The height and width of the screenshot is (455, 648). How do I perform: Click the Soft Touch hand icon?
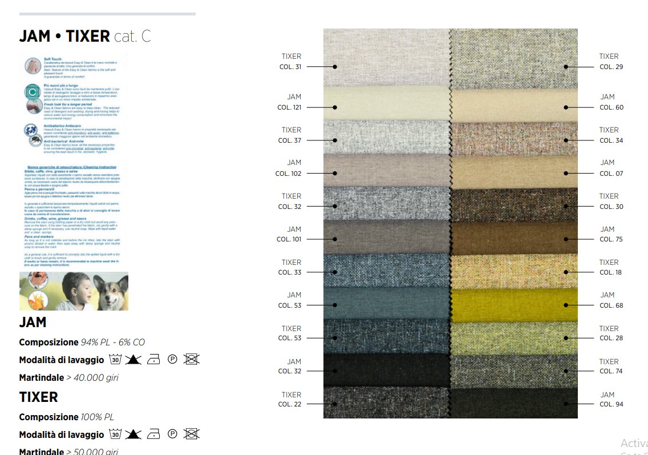point(33,66)
